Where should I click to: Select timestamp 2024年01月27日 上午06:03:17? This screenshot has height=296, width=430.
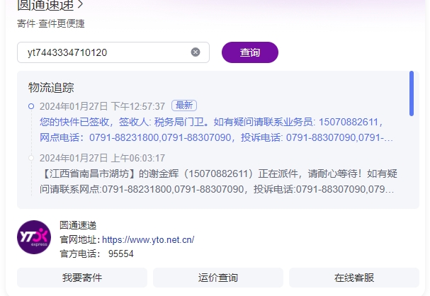(102, 158)
